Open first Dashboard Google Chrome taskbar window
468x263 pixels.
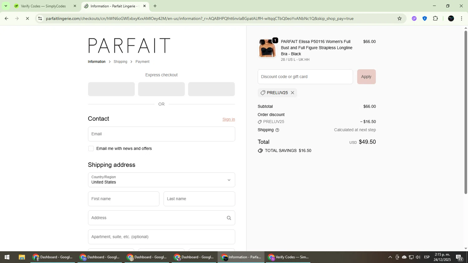[x=53, y=257]
